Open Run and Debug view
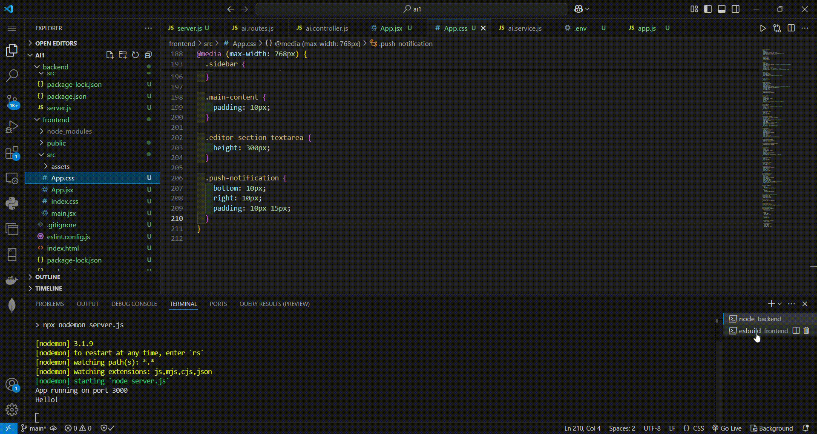The width and height of the screenshot is (817, 434). pos(12,127)
